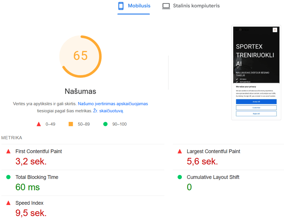Click the Accept All button in preview

tap(256, 102)
